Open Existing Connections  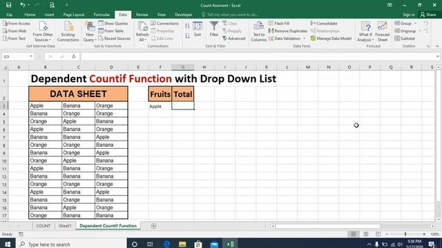[68, 32]
